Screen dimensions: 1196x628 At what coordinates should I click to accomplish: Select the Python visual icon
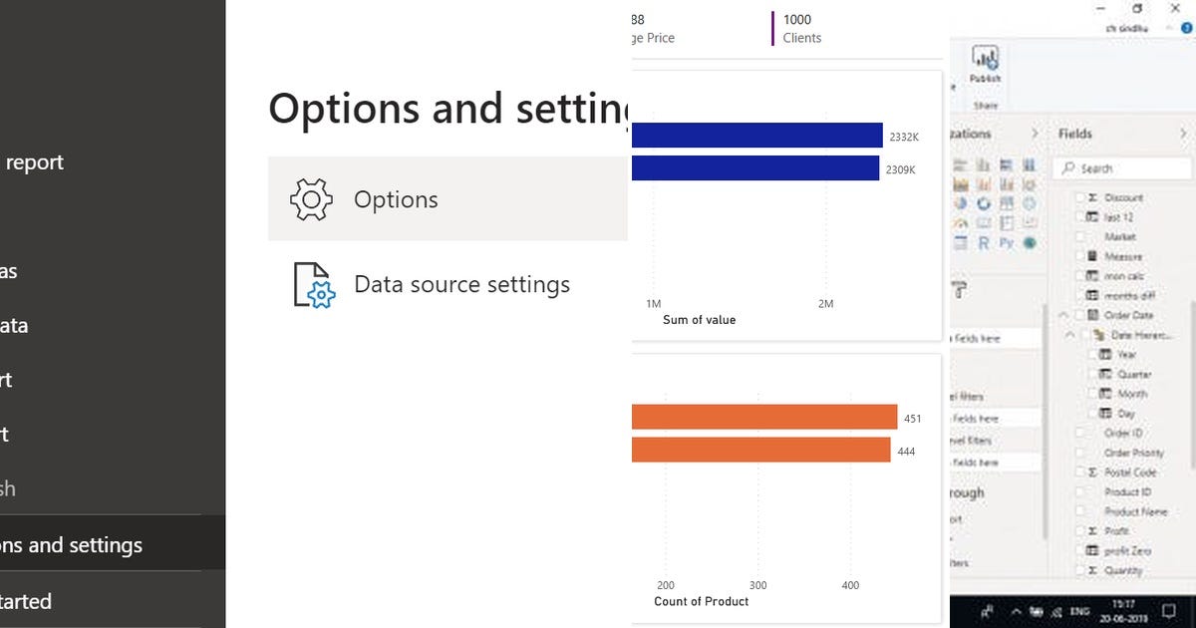tap(1006, 242)
